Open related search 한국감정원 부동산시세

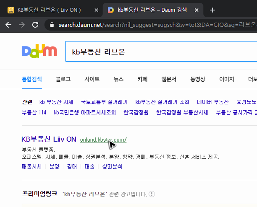click(182, 112)
